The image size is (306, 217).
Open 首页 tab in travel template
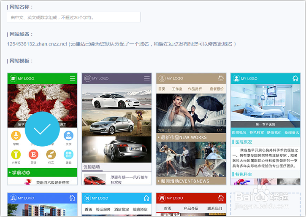pos(88,209)
